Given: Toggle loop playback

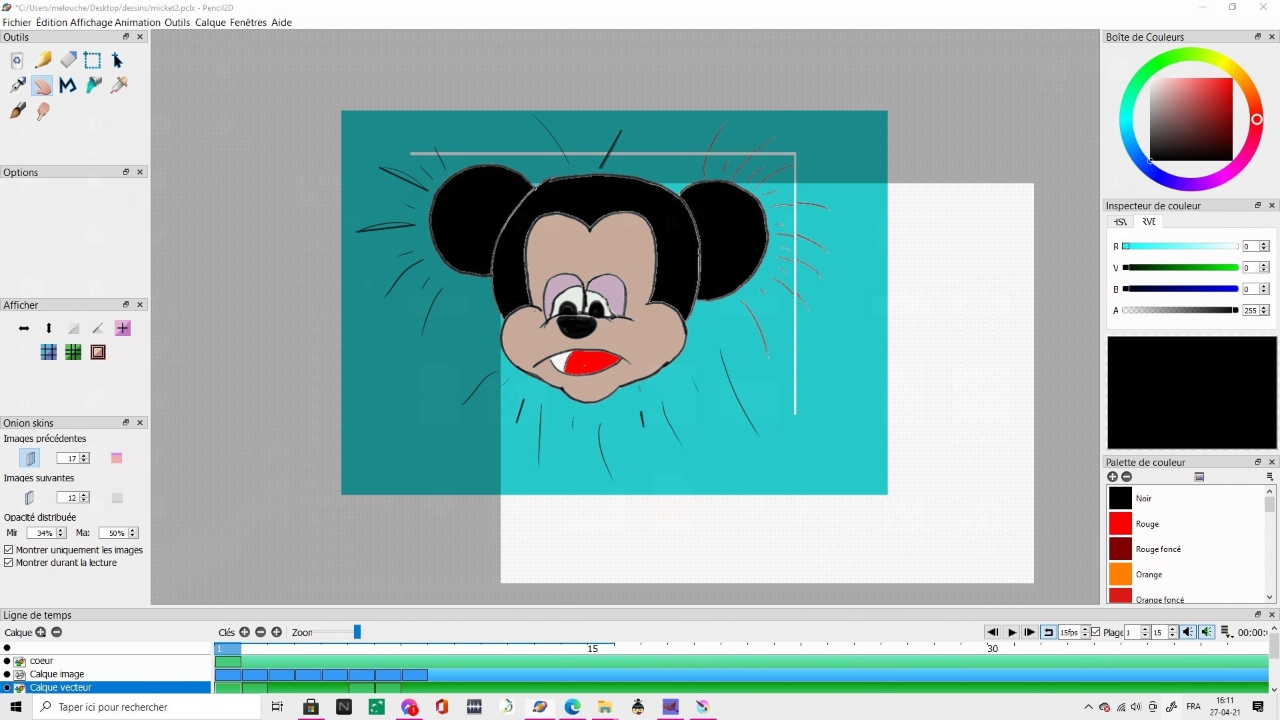Looking at the screenshot, I should [x=1049, y=632].
